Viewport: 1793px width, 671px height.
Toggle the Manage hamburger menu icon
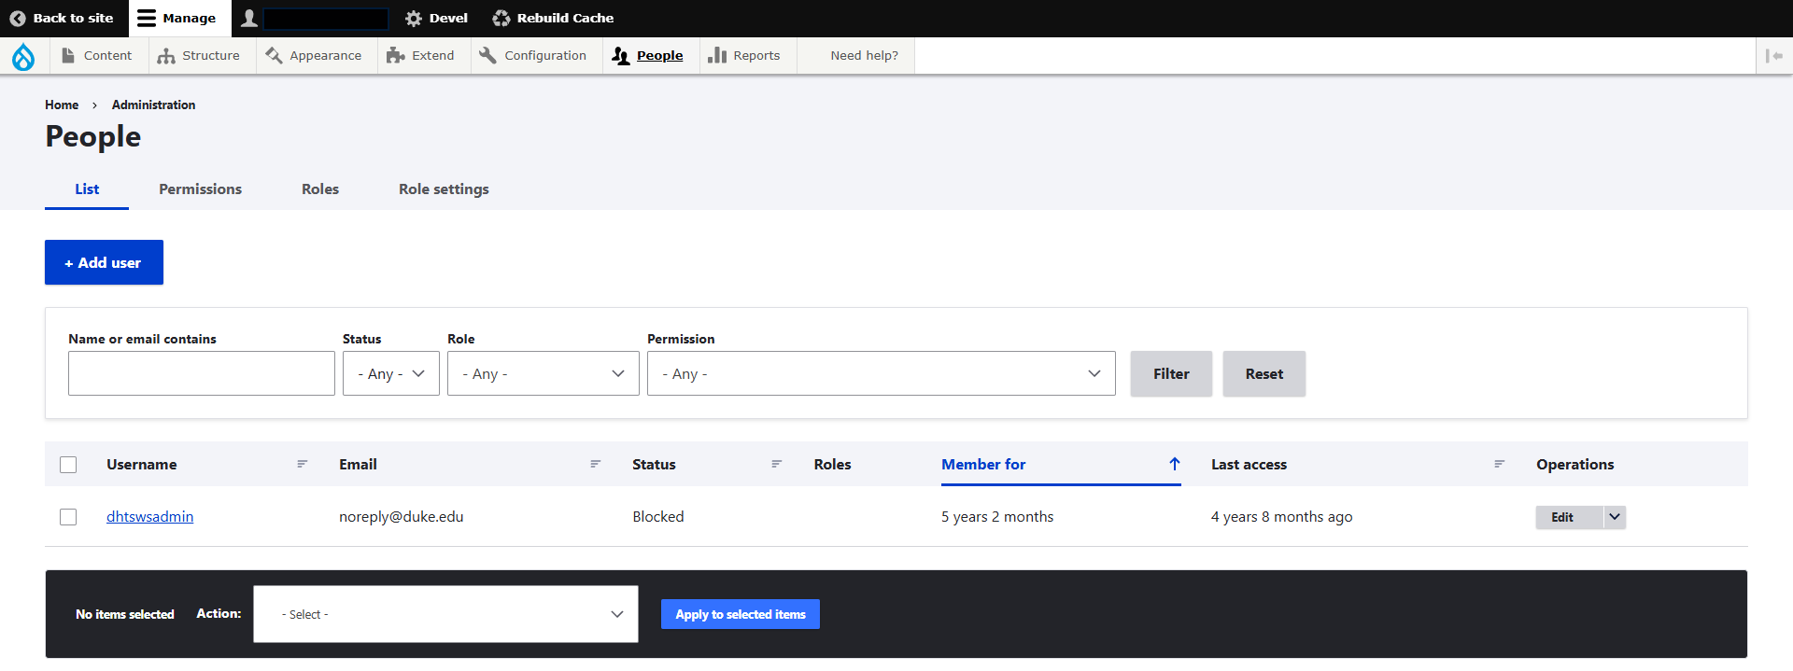coord(147,18)
